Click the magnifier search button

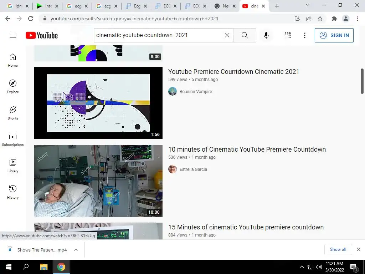click(245, 35)
